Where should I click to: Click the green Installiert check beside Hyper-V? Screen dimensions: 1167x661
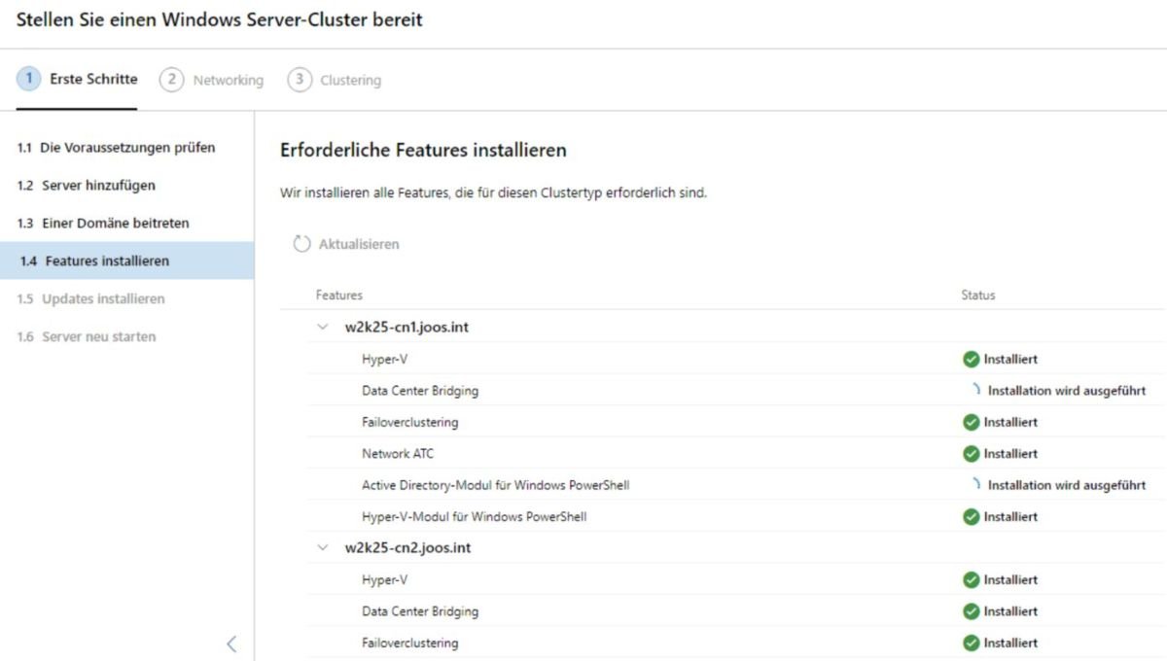coord(971,359)
